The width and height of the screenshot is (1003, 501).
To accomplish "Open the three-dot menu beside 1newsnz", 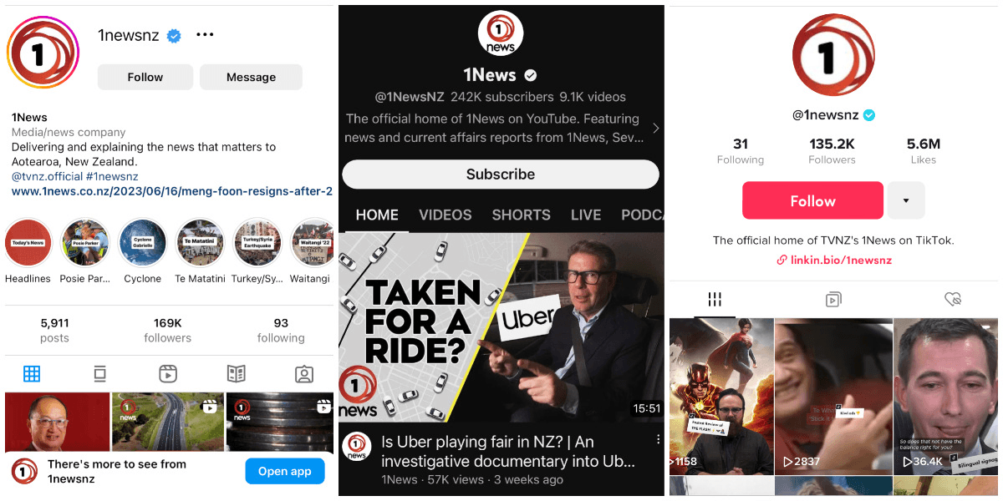I will tap(205, 35).
